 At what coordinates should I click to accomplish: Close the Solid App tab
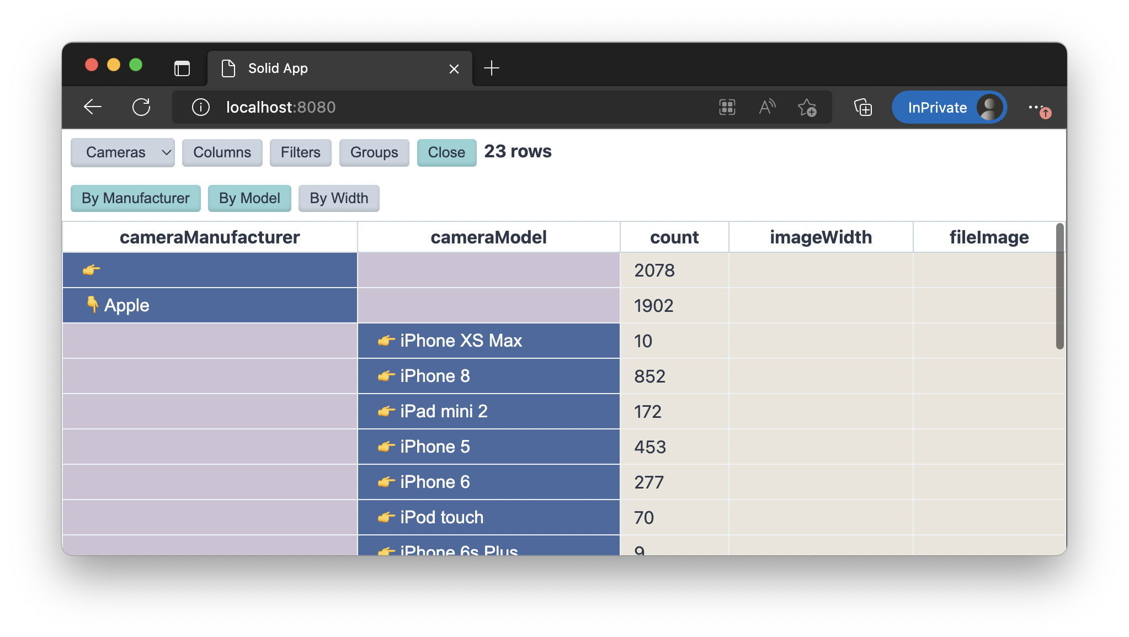pyautogui.click(x=454, y=69)
